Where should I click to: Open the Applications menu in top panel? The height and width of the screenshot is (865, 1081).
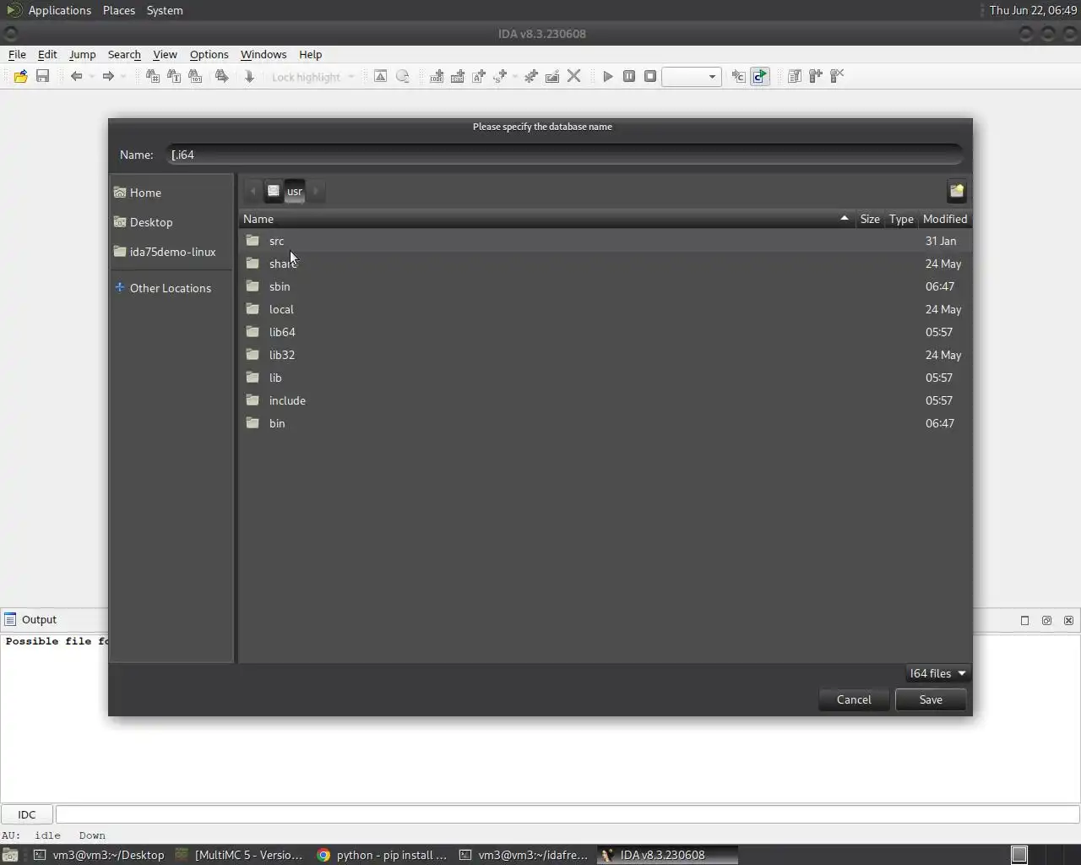(x=59, y=10)
